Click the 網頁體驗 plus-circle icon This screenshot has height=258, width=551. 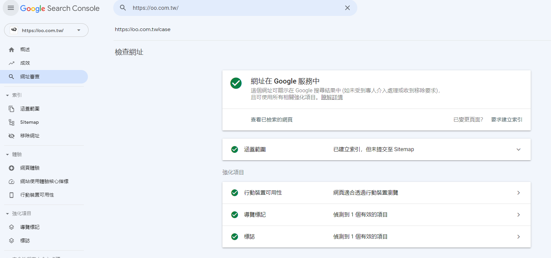pyautogui.click(x=11, y=168)
